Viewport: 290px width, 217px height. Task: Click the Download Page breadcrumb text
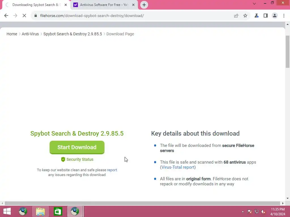[120, 34]
